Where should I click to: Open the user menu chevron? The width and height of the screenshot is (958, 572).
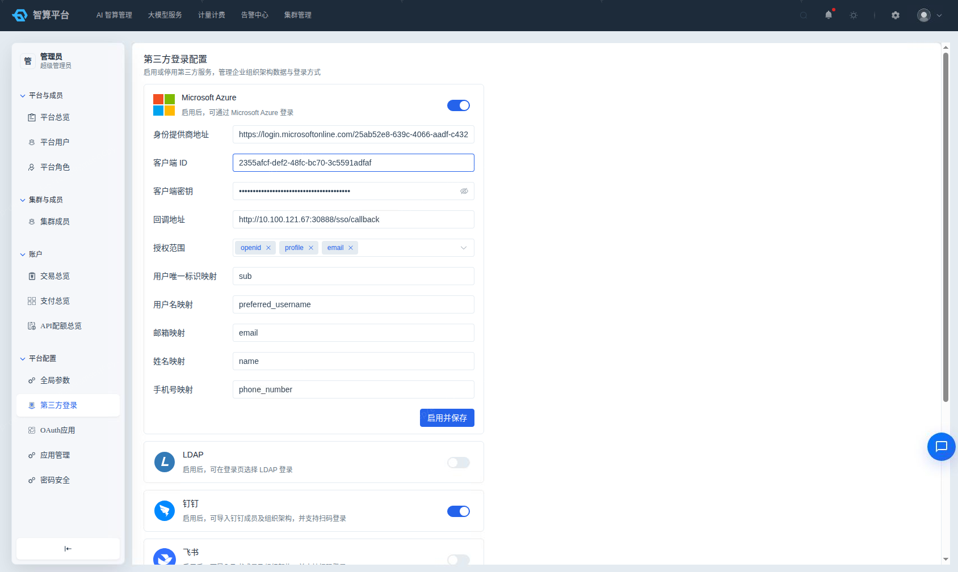[x=939, y=15]
